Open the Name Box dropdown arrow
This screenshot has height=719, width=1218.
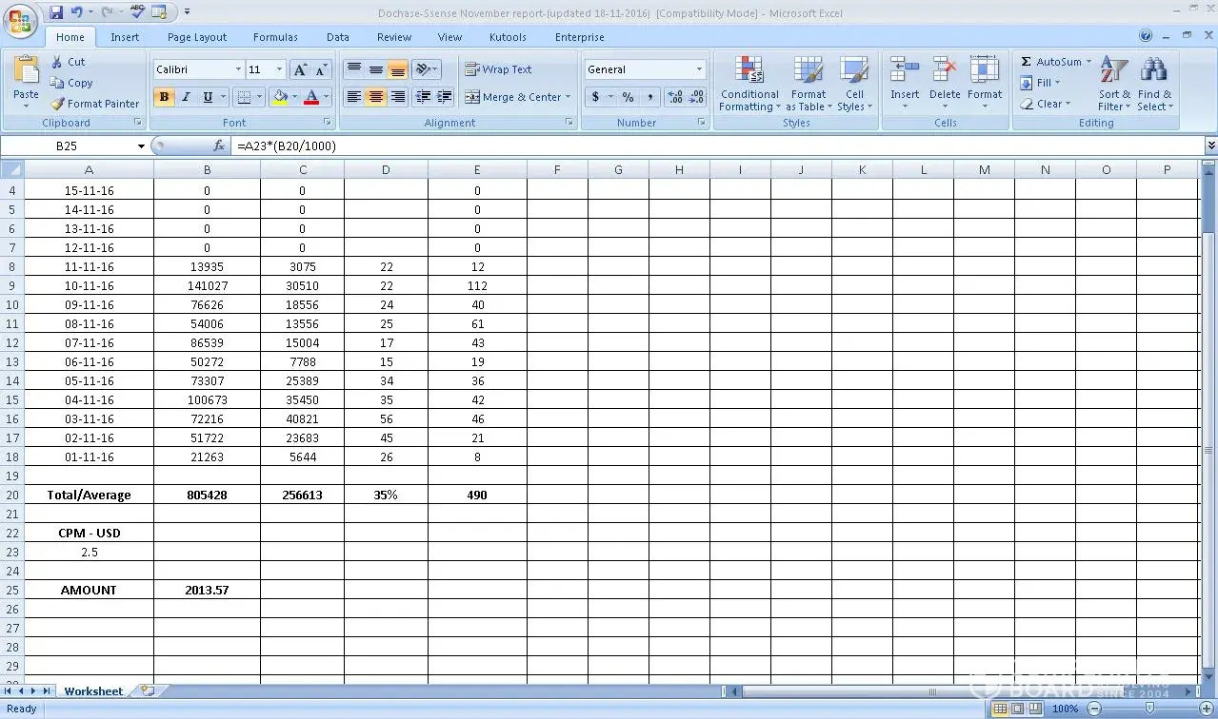pos(142,146)
